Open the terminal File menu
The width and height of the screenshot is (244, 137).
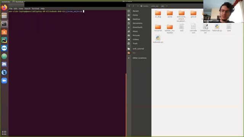pos(11,9)
